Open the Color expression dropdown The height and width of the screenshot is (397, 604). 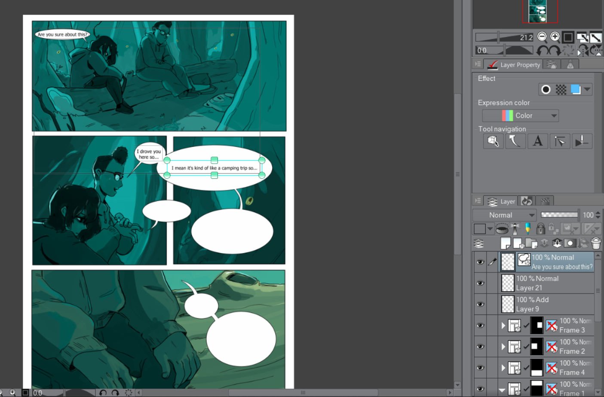click(520, 115)
